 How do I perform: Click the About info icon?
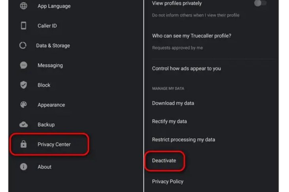pos(23,167)
